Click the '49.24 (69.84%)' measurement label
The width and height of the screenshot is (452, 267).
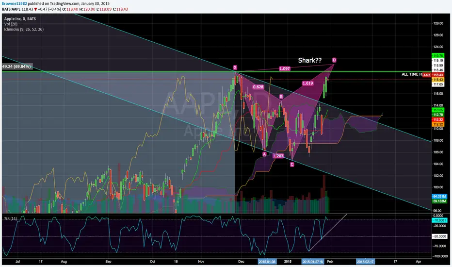[16, 67]
